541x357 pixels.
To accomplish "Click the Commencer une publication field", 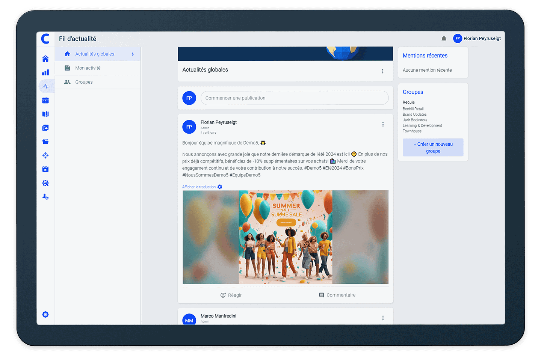I will (294, 98).
